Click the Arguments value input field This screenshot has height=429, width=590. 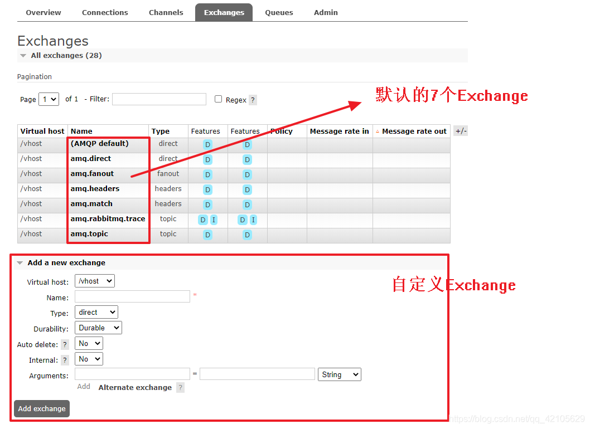point(258,374)
